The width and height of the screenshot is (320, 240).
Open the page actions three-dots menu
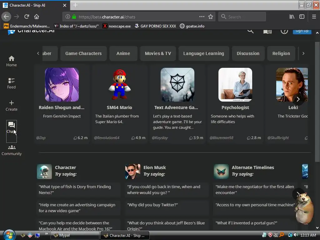(x=202, y=17)
